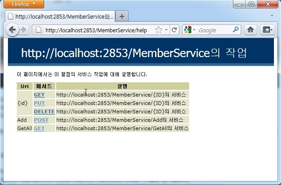Image resolution: width=281 pixels, height=185 pixels.
Task: Minimize the Firefox window
Action: pos(239,4)
